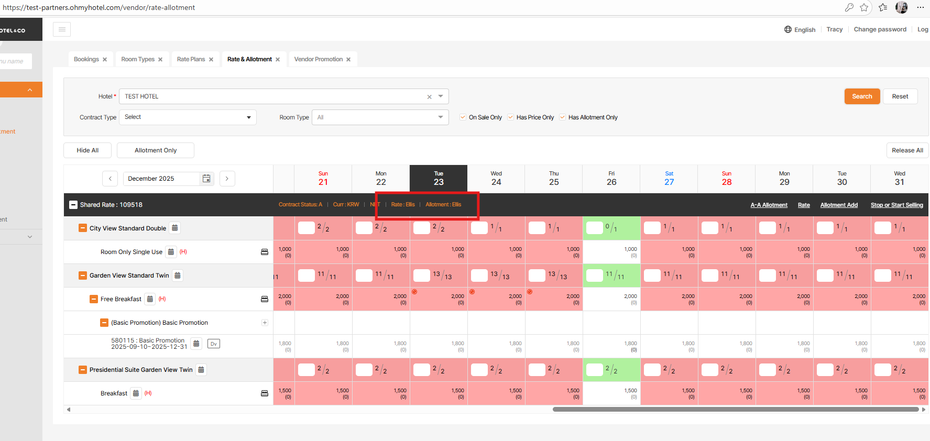Click stop-sale red icon on Free Breakfast Dec 24

pos(472,292)
